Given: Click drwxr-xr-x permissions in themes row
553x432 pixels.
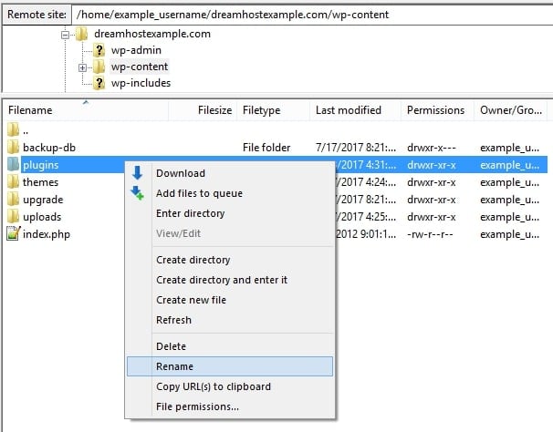Looking at the screenshot, I should click(x=432, y=182).
